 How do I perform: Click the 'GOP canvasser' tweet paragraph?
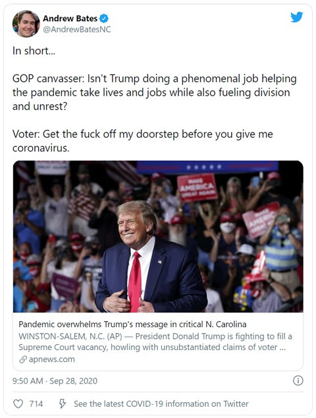point(155,92)
